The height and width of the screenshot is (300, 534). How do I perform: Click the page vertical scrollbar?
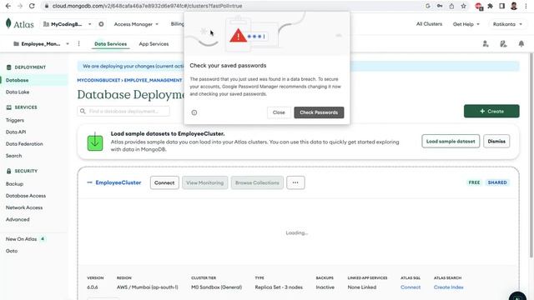531,155
